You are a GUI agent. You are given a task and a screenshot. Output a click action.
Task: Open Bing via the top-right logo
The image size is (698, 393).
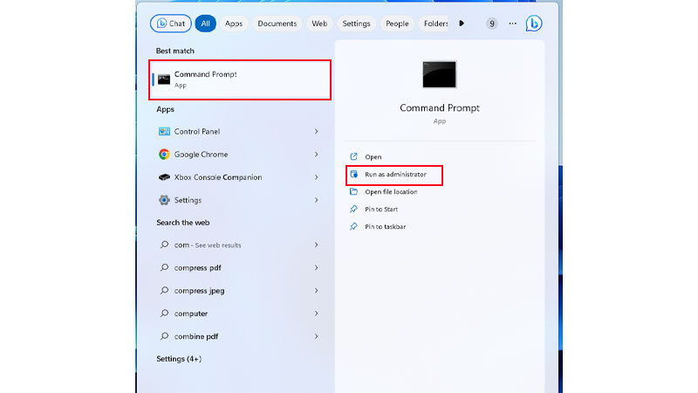534,24
